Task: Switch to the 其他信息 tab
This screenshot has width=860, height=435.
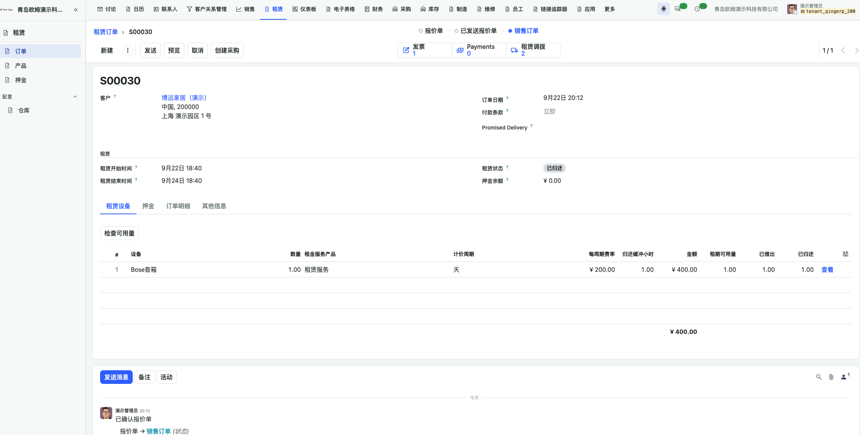Action: [x=214, y=206]
